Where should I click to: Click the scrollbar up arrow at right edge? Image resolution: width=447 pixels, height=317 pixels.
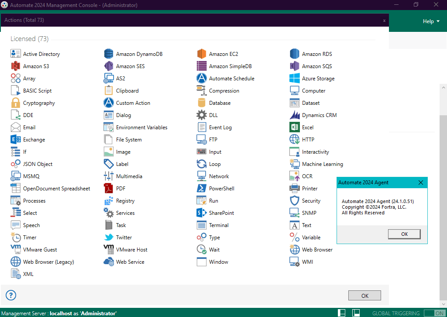coord(444,87)
